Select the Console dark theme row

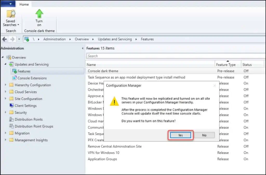click(x=175, y=71)
